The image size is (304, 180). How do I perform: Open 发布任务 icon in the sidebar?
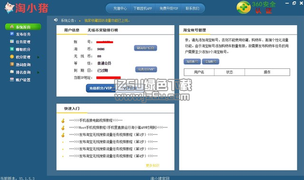(12, 34)
